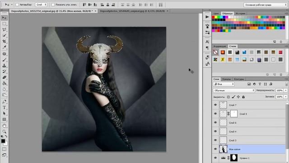
Task: Click delete style trash button in Стили panel
Action: pyautogui.click(x=281, y=74)
